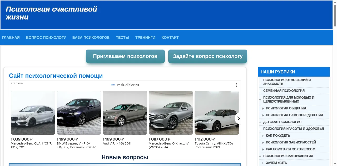Click the white Toyota Camry photo
337x166 pixels.
pyautogui.click(x=217, y=113)
